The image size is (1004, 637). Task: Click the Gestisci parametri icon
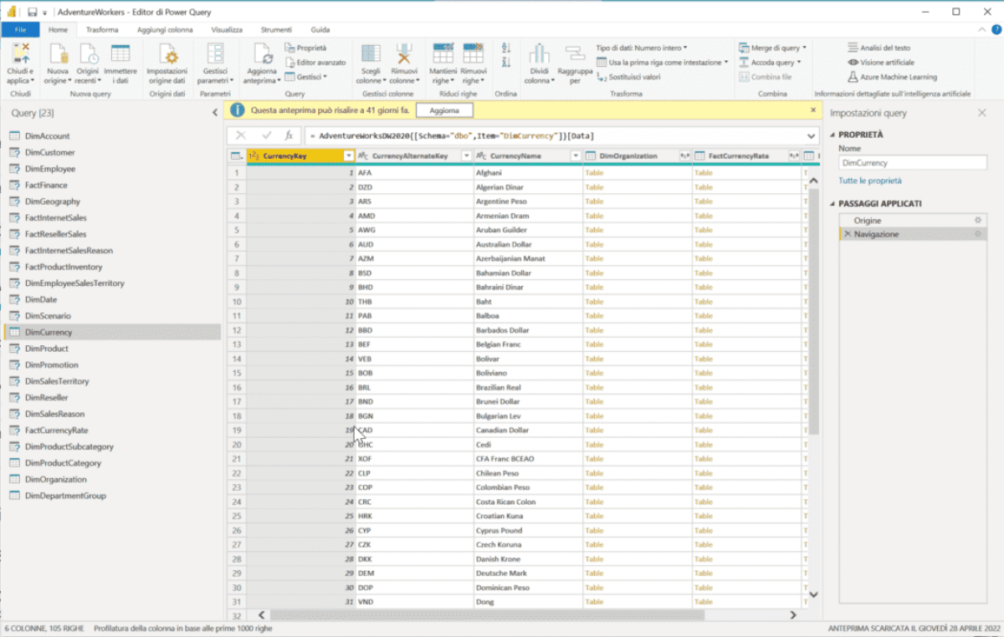pyautogui.click(x=215, y=54)
